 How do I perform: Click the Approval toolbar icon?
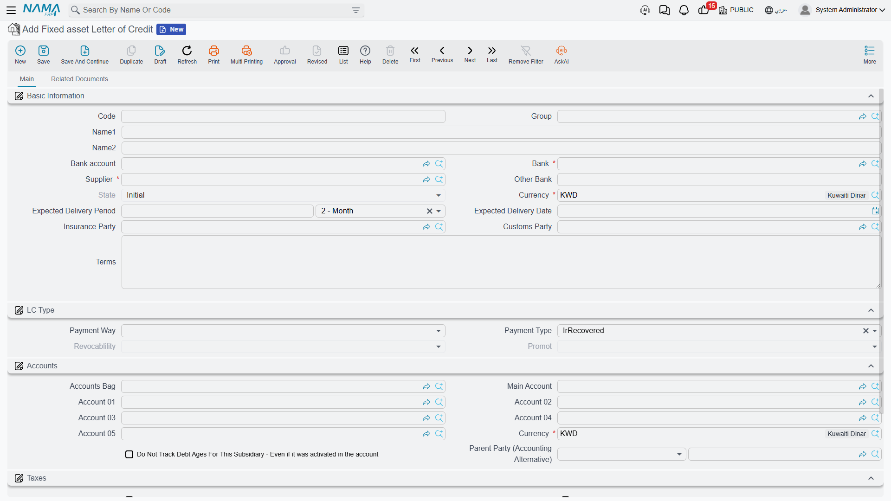tap(285, 55)
